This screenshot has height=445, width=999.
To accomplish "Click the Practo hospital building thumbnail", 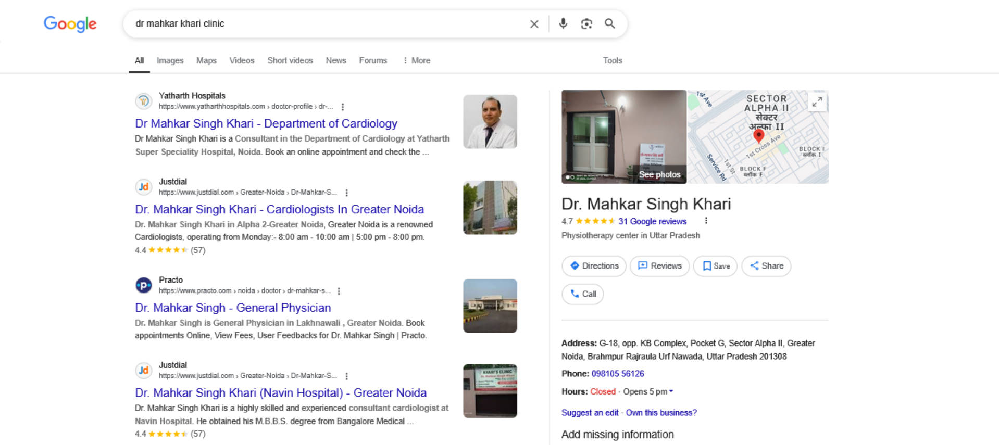I will [490, 306].
